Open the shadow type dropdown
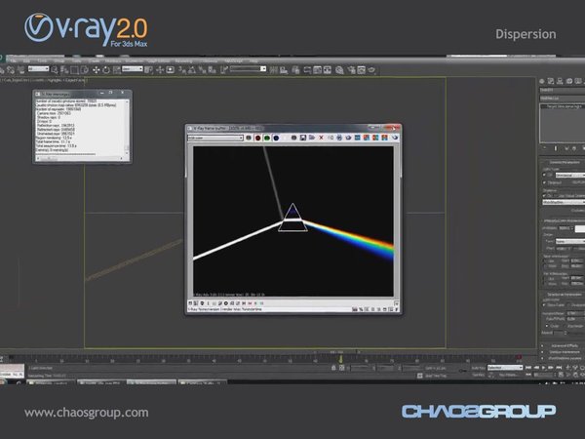 (564, 202)
